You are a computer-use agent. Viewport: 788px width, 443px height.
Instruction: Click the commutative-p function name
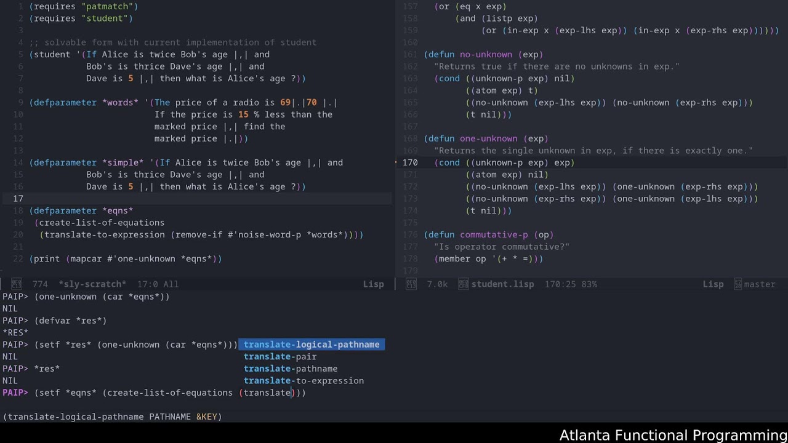[494, 234]
